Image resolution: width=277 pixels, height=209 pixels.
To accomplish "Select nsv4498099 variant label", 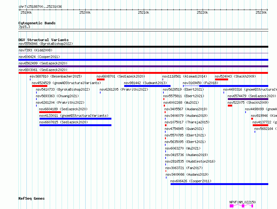I will pyautogui.click(x=261, y=109).
